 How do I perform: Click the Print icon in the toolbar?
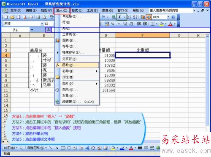click(38, 17)
